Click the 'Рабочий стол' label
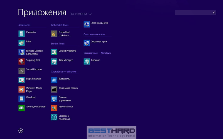 coord(65,107)
